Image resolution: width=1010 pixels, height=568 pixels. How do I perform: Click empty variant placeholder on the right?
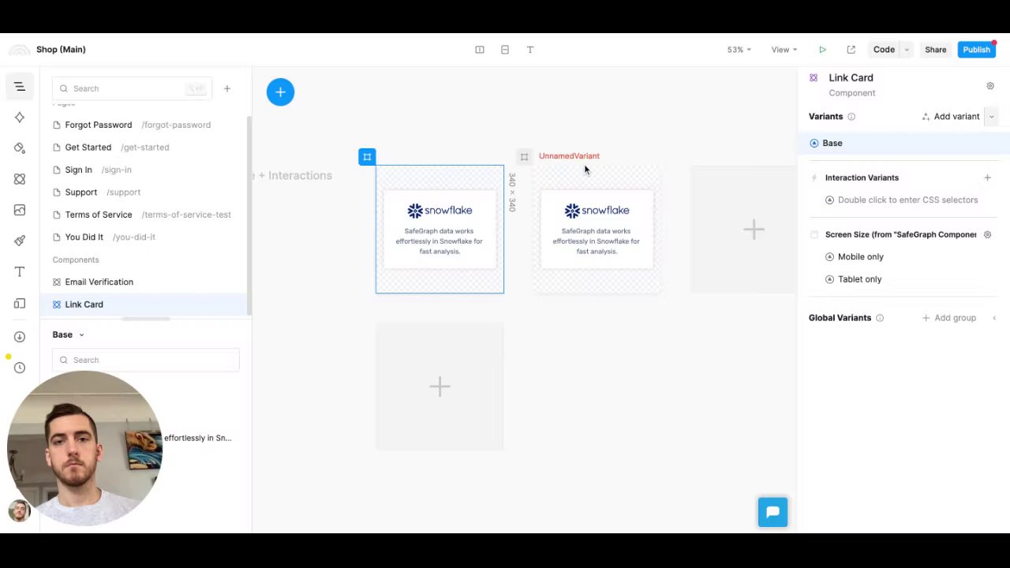[743, 230]
